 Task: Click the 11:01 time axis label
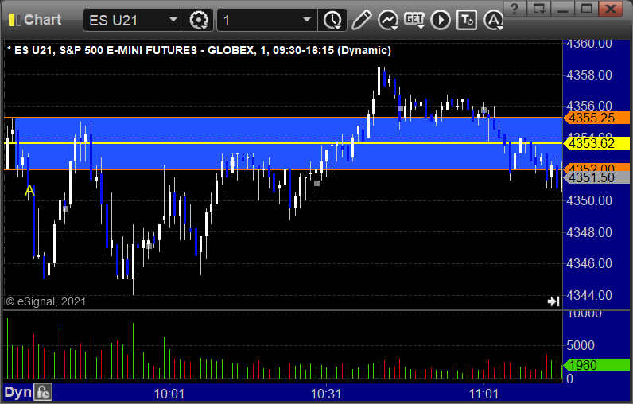[x=483, y=394]
